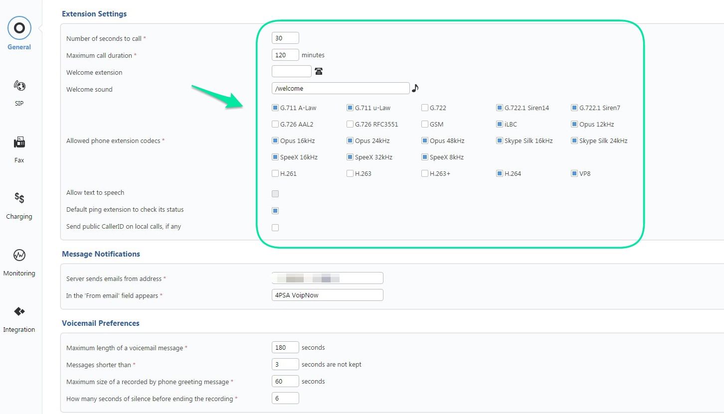Enable the G.722 codec checkbox
The width and height of the screenshot is (724, 414).
click(x=425, y=108)
